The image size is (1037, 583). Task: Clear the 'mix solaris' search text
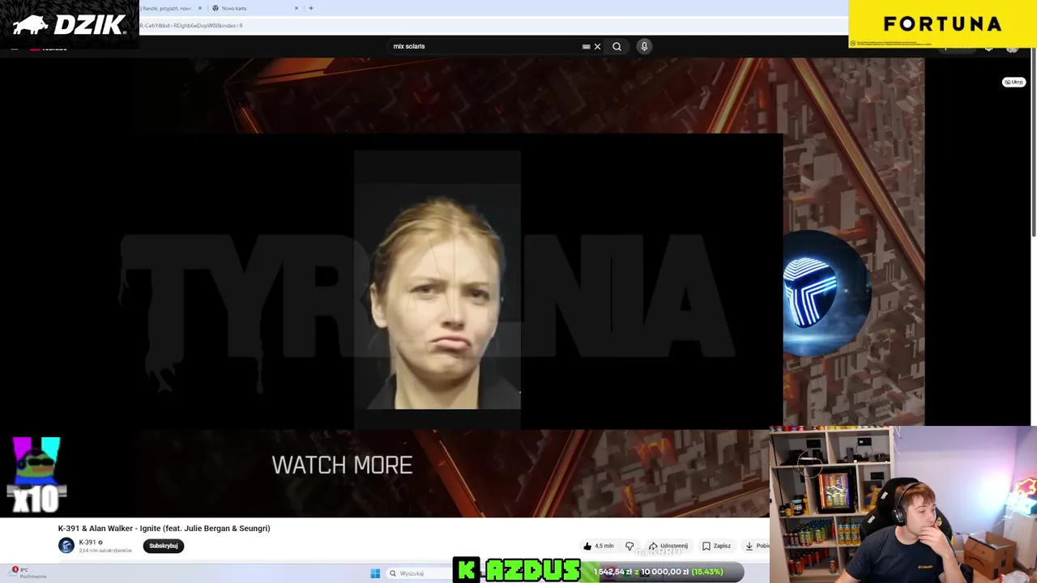tap(598, 46)
